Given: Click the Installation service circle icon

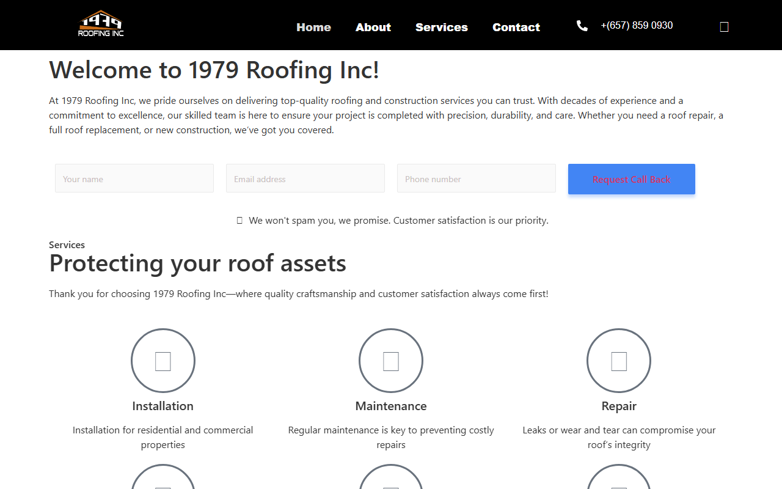Looking at the screenshot, I should point(163,361).
